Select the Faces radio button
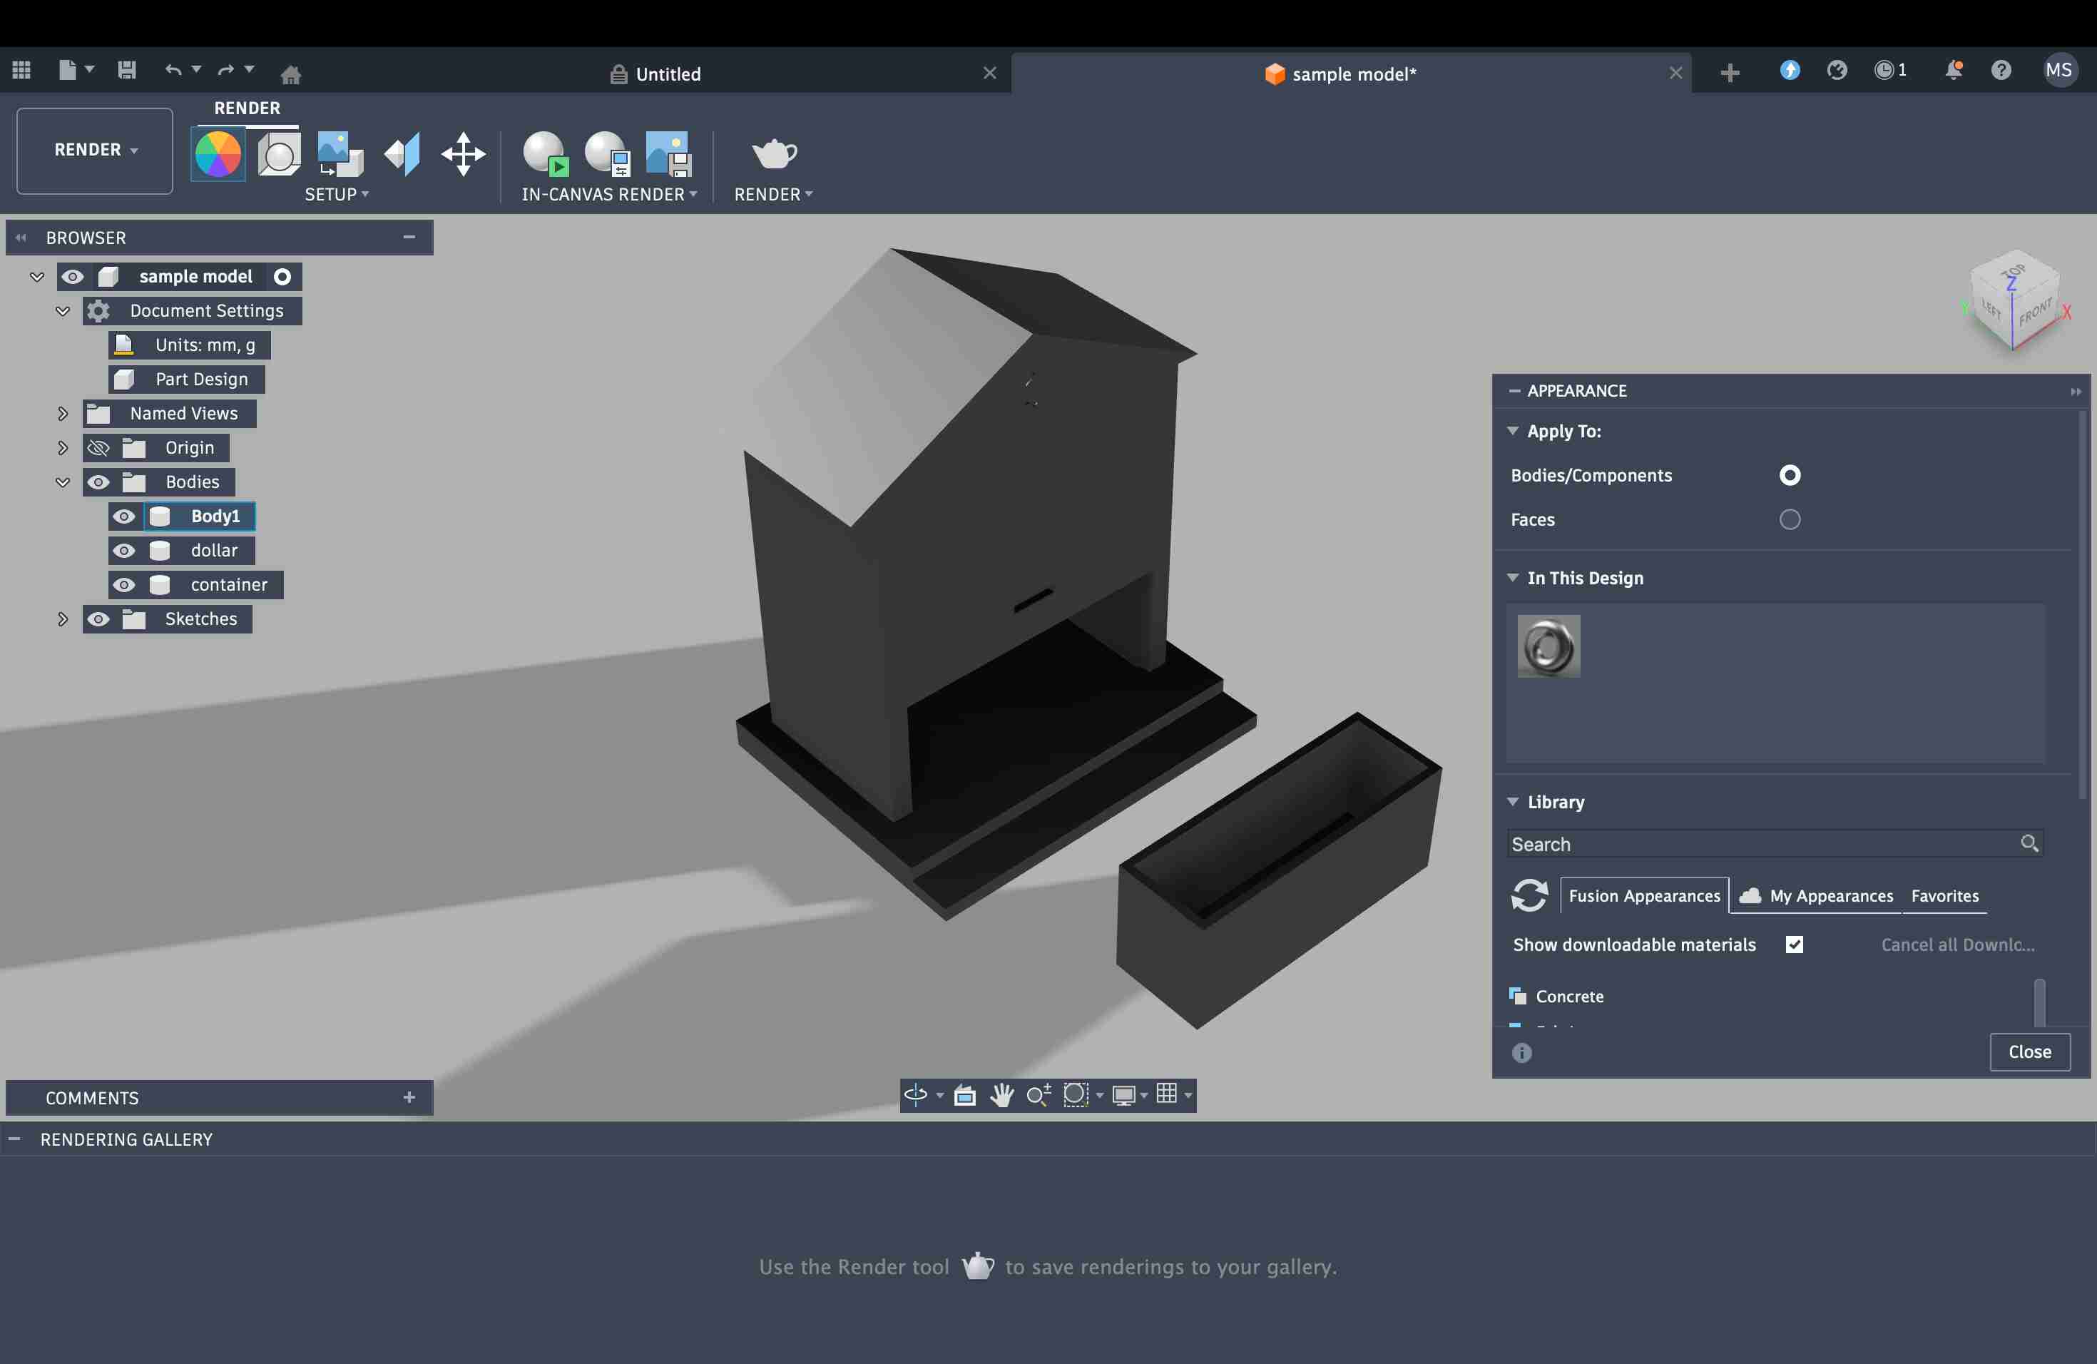This screenshot has height=1364, width=2097. pyautogui.click(x=1789, y=520)
